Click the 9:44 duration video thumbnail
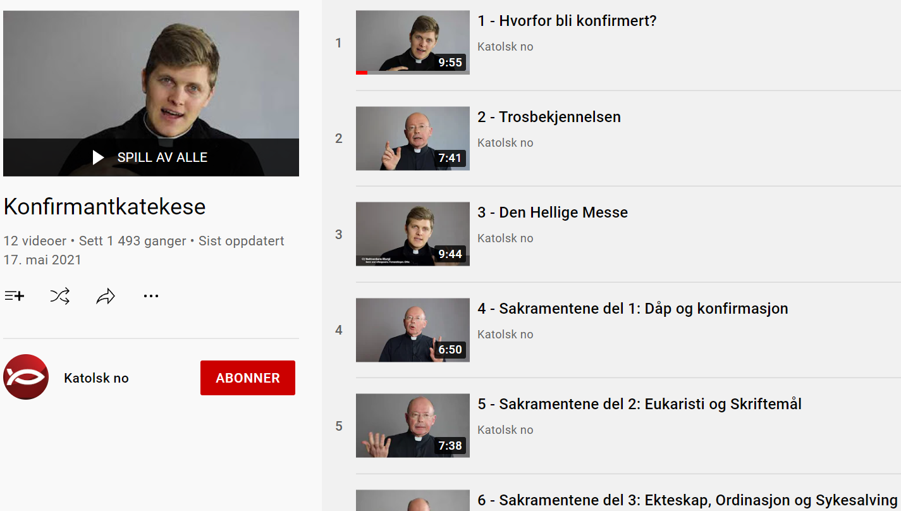Screen dimensions: 901x511 (x=413, y=234)
